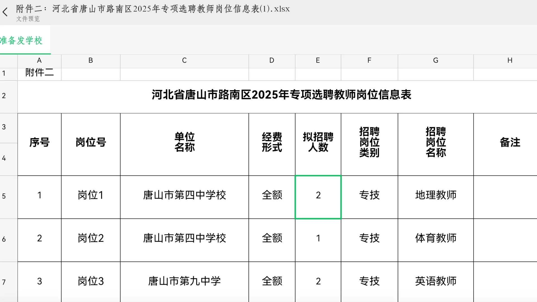537x302 pixels.
Task: Click the 拟招聘人数 value 1 for 岗位2
Action: (x=318, y=240)
